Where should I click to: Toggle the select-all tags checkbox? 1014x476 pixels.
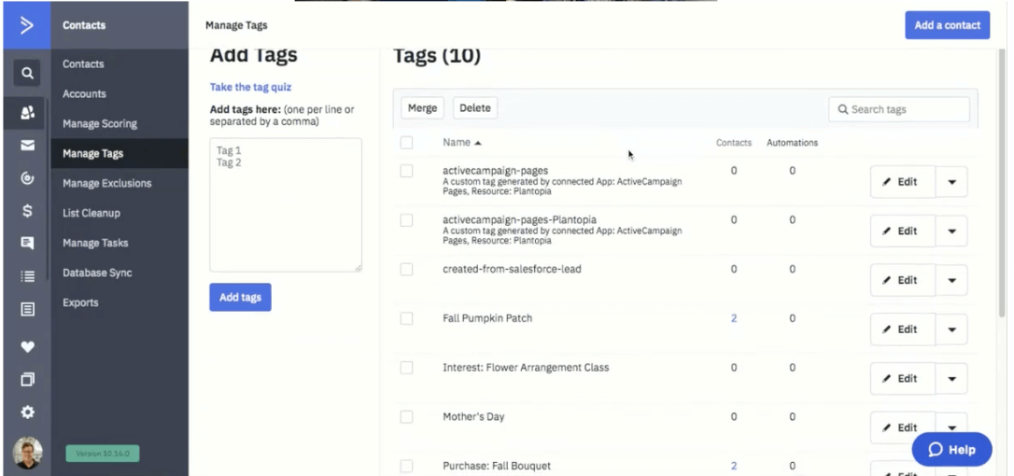(406, 143)
